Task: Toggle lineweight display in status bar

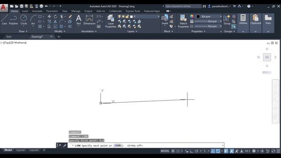Action: pyautogui.click(x=226, y=151)
